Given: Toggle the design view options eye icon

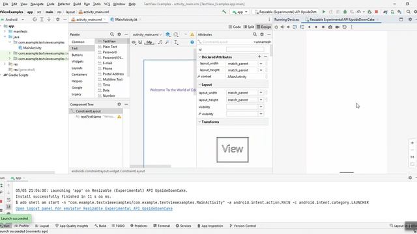Looking at the screenshot, I should 134,42.
